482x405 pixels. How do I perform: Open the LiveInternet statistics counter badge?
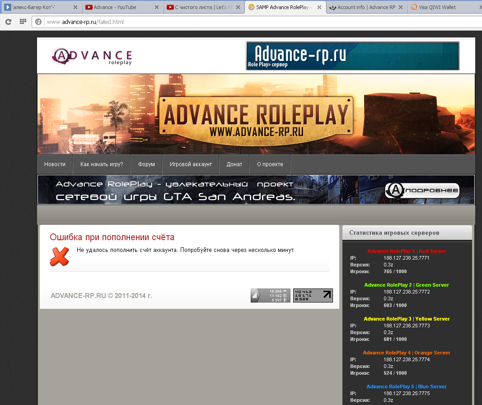click(270, 296)
